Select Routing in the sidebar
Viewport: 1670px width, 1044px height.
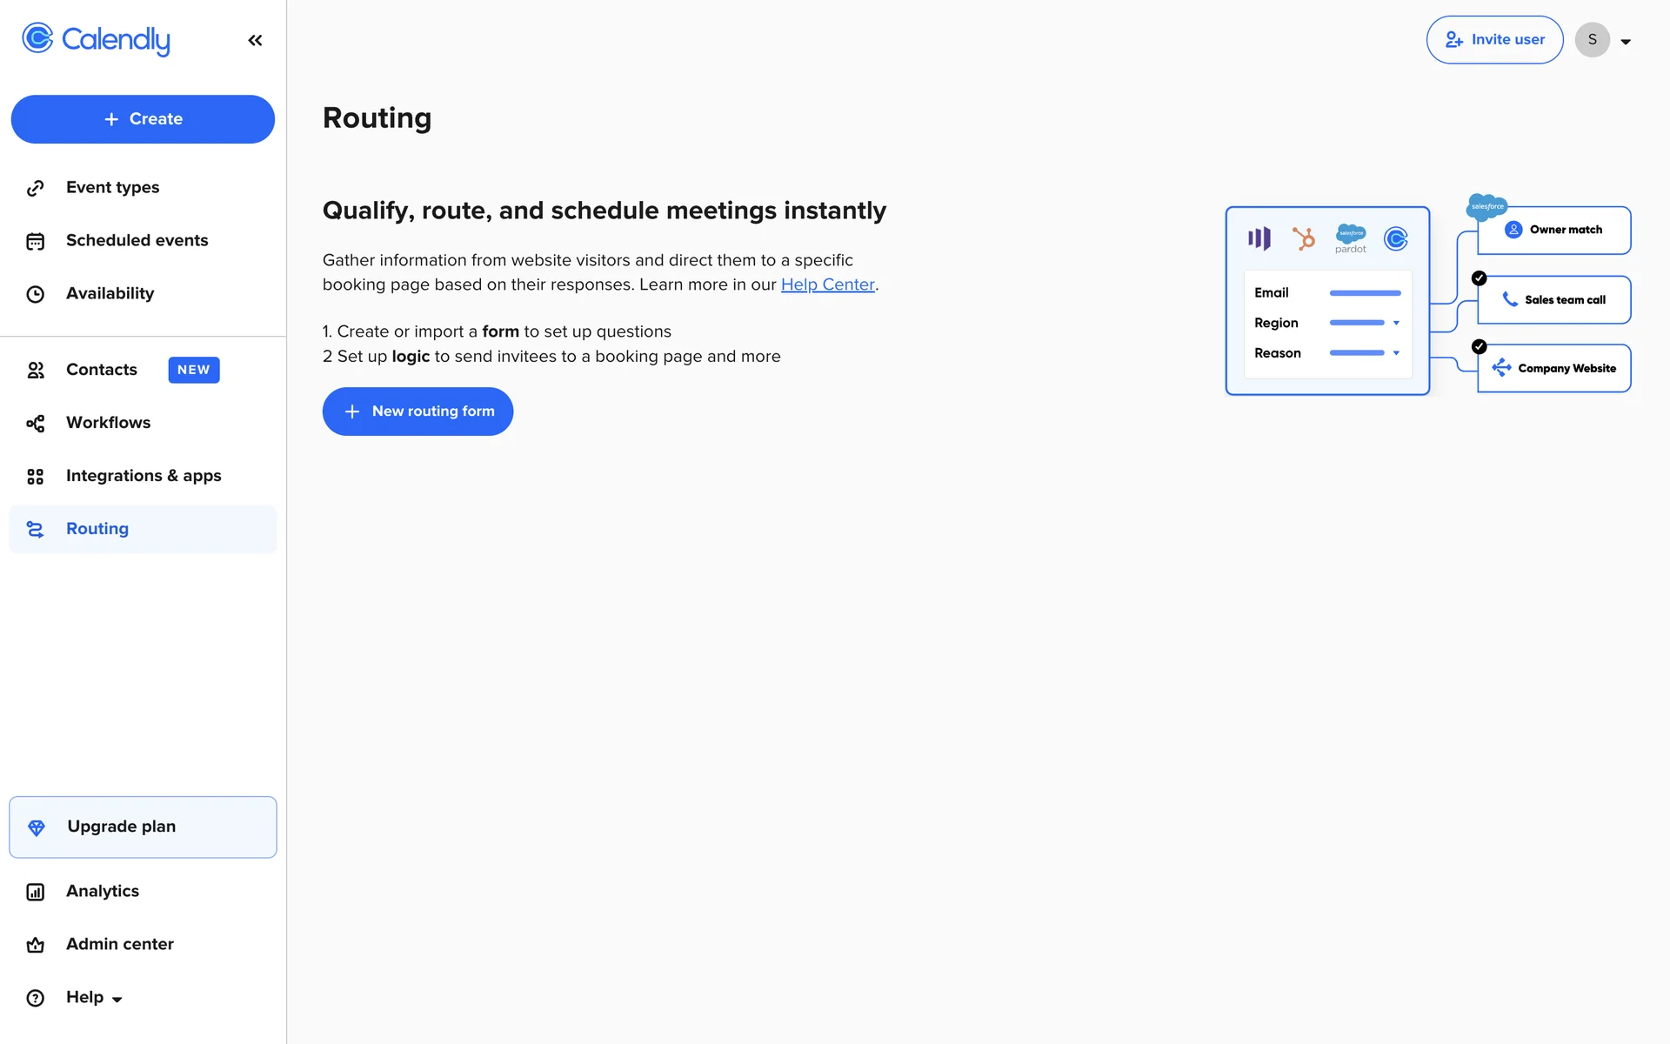pos(97,529)
